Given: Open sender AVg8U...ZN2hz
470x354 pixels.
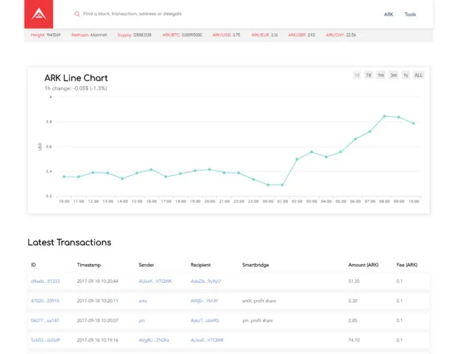Looking at the screenshot, I should pos(154,340).
